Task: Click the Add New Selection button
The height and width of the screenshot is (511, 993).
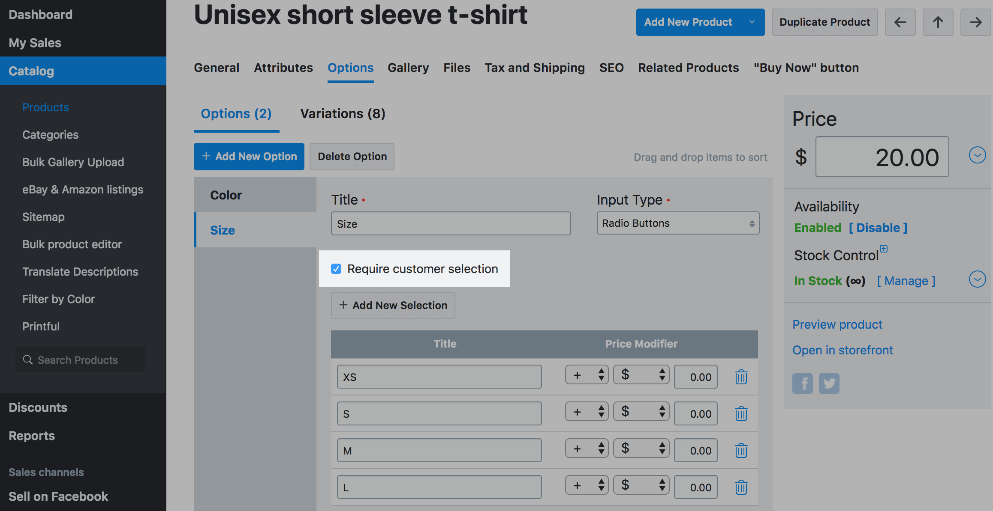Action: click(393, 306)
